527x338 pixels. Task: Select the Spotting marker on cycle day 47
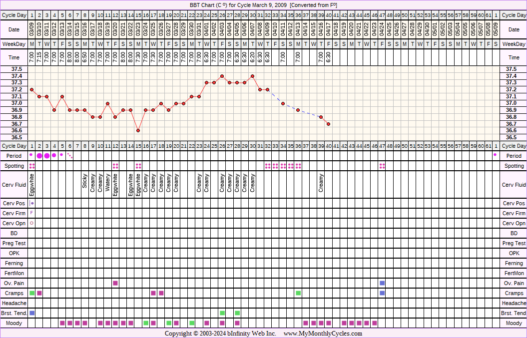click(x=382, y=166)
